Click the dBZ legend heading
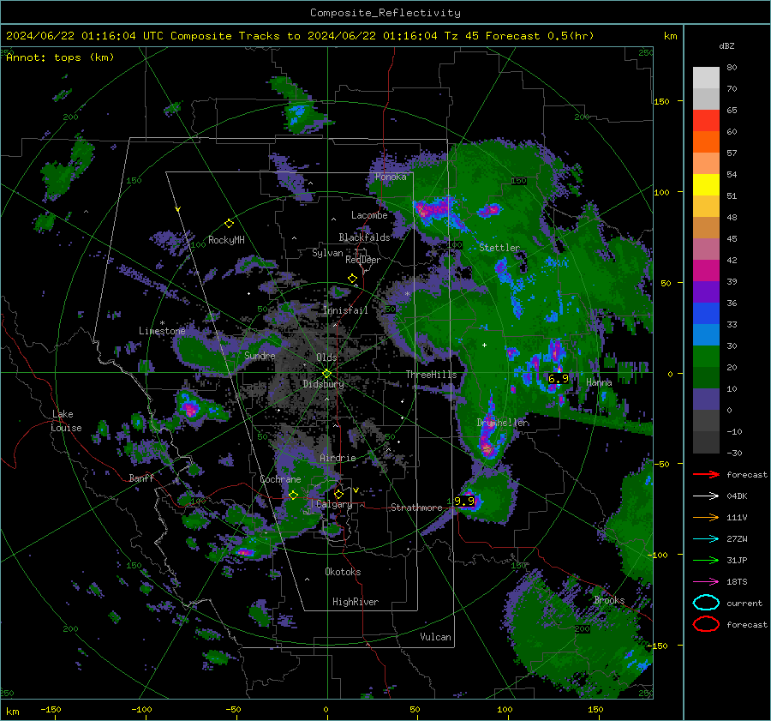The image size is (771, 721). click(x=726, y=45)
